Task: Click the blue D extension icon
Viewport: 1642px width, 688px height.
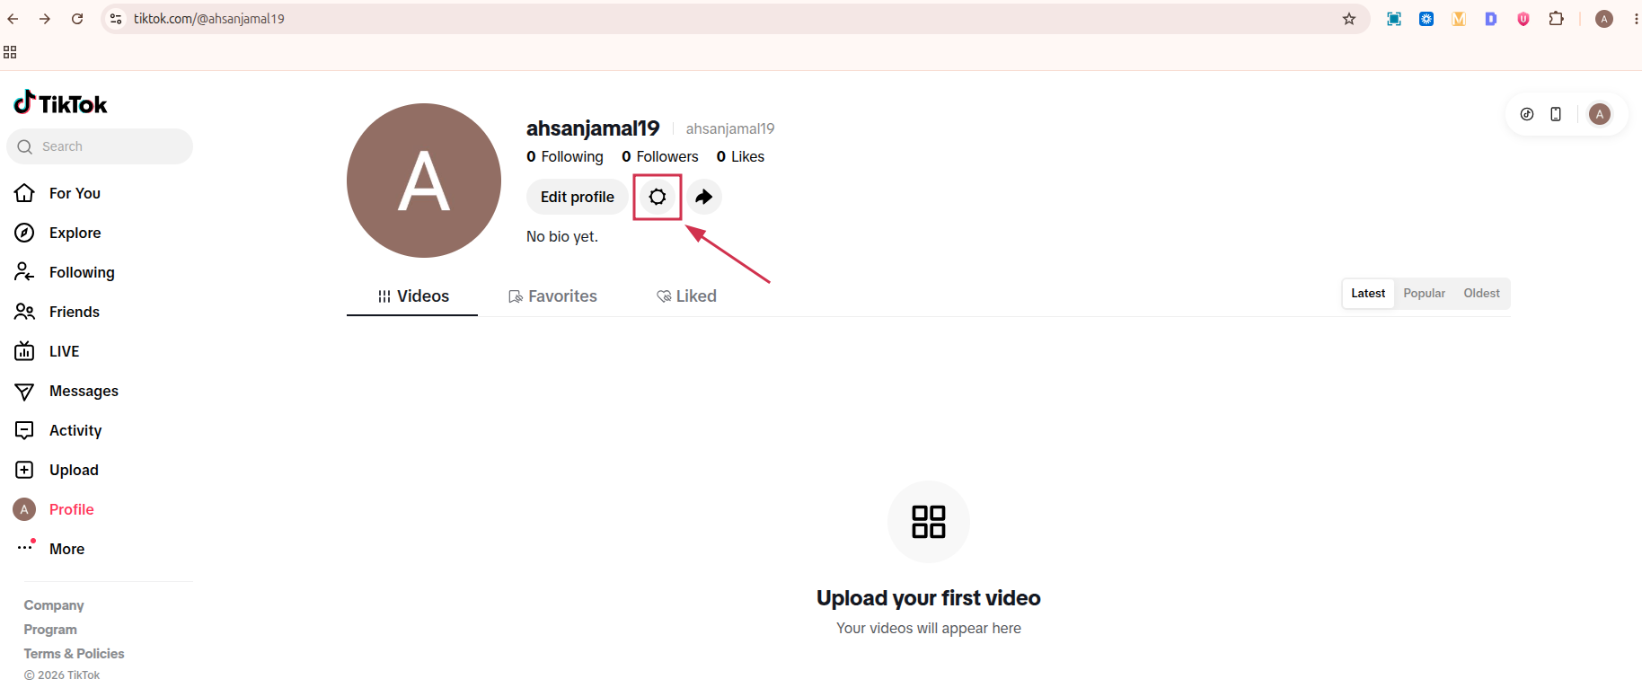Action: coord(1491,19)
